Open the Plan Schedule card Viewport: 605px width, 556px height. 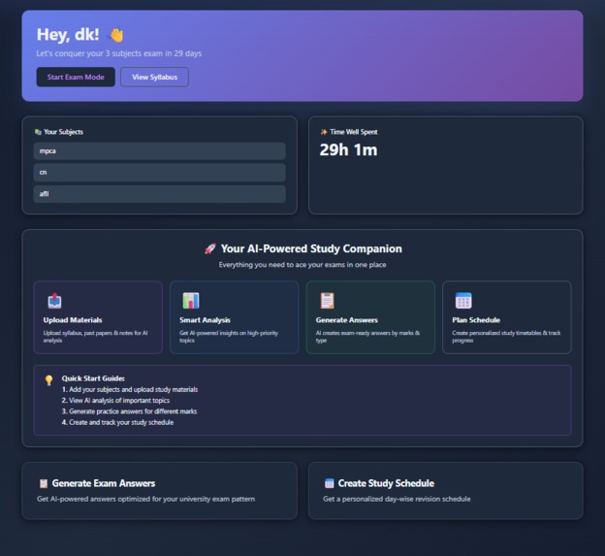coord(507,317)
